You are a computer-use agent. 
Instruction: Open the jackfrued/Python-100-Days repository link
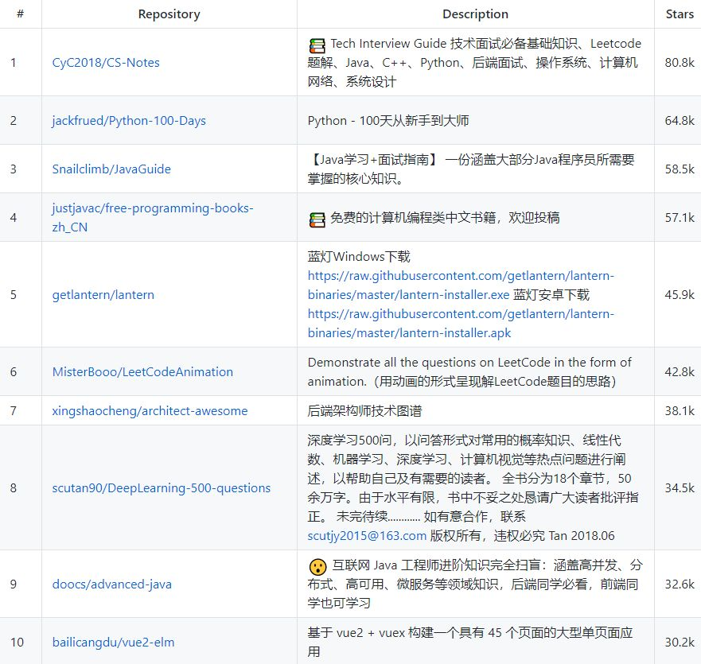[129, 121]
